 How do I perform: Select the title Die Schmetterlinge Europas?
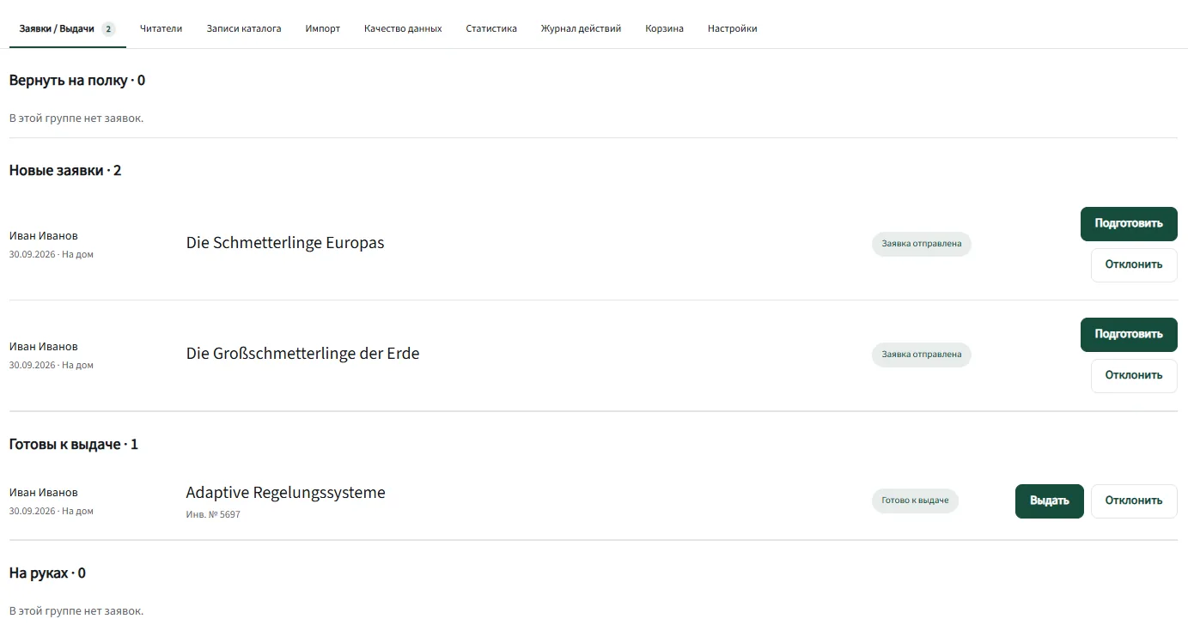285,243
